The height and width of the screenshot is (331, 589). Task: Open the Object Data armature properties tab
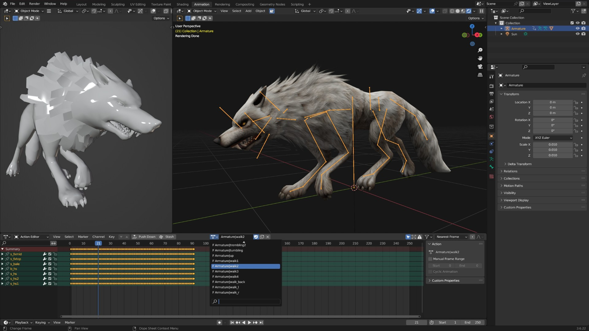tap(491, 159)
